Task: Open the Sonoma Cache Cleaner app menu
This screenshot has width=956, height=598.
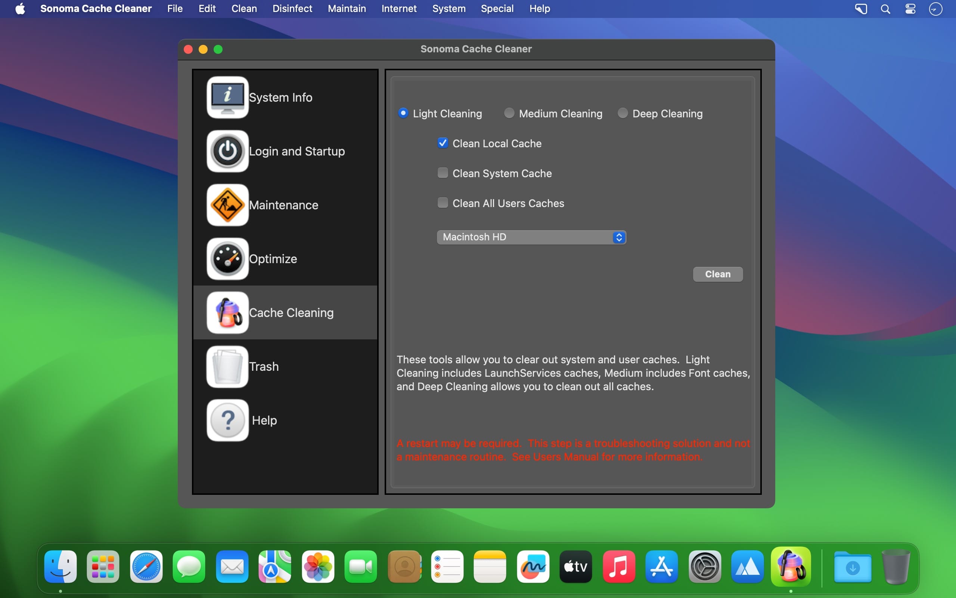Action: [96, 9]
